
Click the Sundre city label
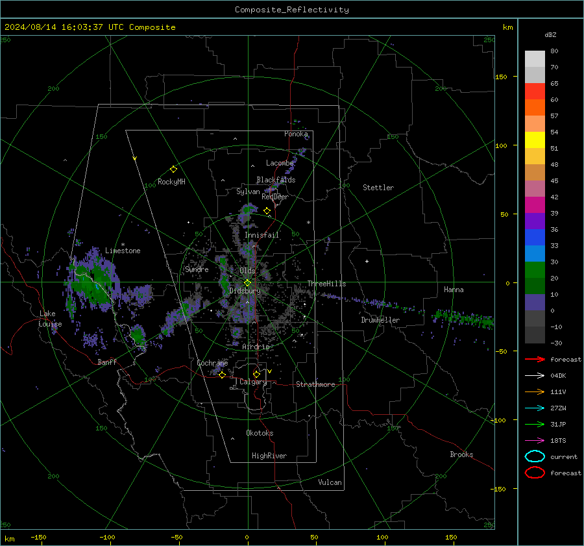(x=197, y=269)
